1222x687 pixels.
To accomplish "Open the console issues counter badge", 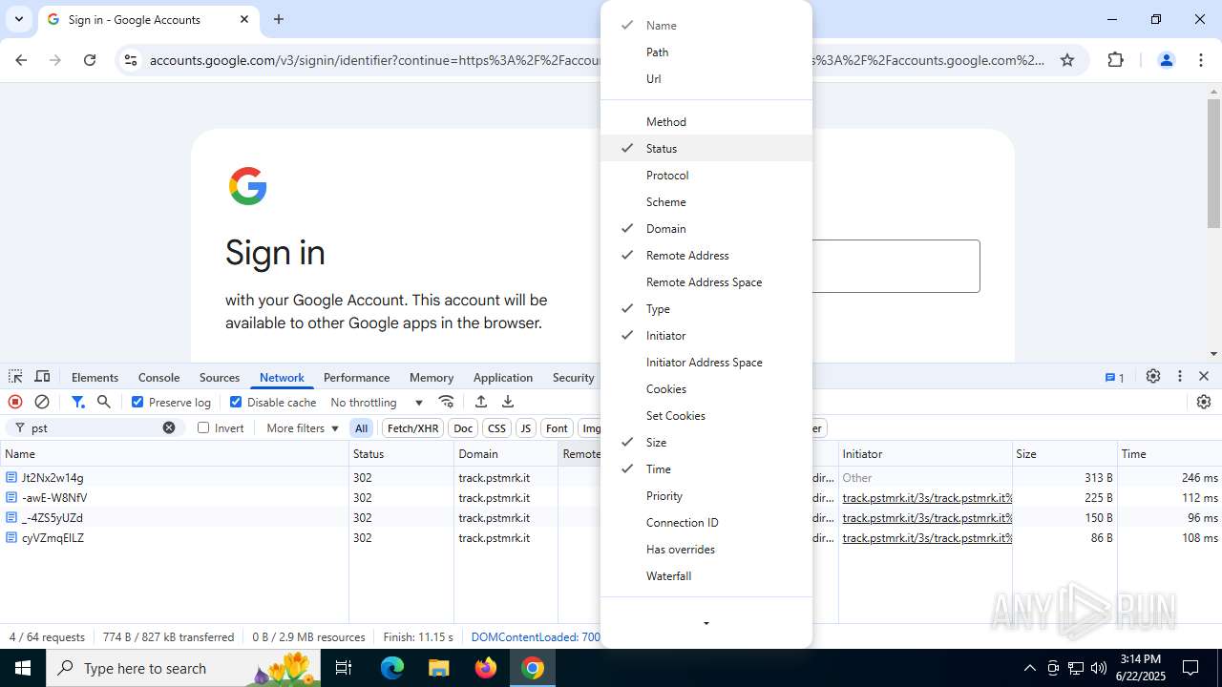I will (1114, 377).
